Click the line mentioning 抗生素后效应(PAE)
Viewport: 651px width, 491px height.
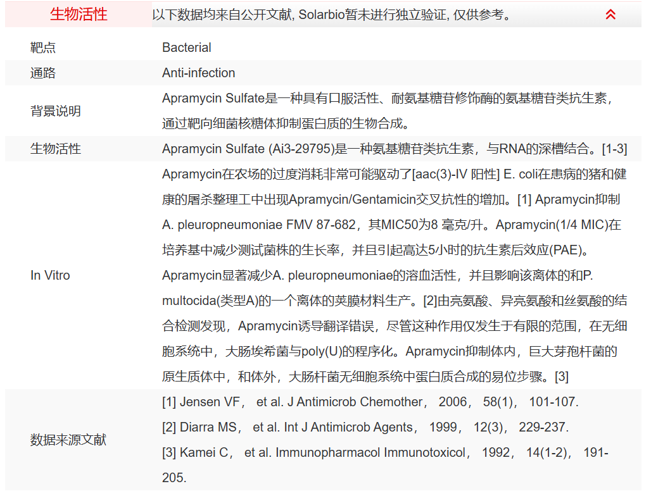[376, 250]
